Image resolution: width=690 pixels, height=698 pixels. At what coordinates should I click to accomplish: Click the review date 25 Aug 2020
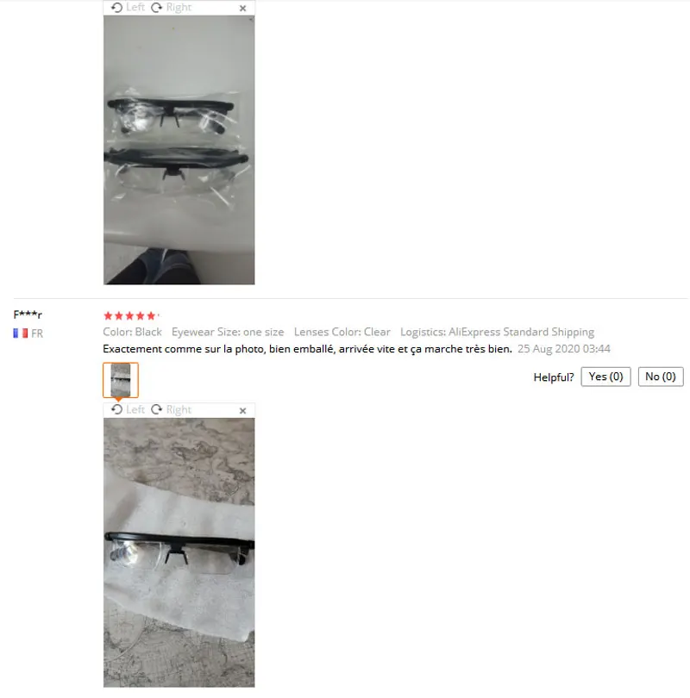[563, 349]
